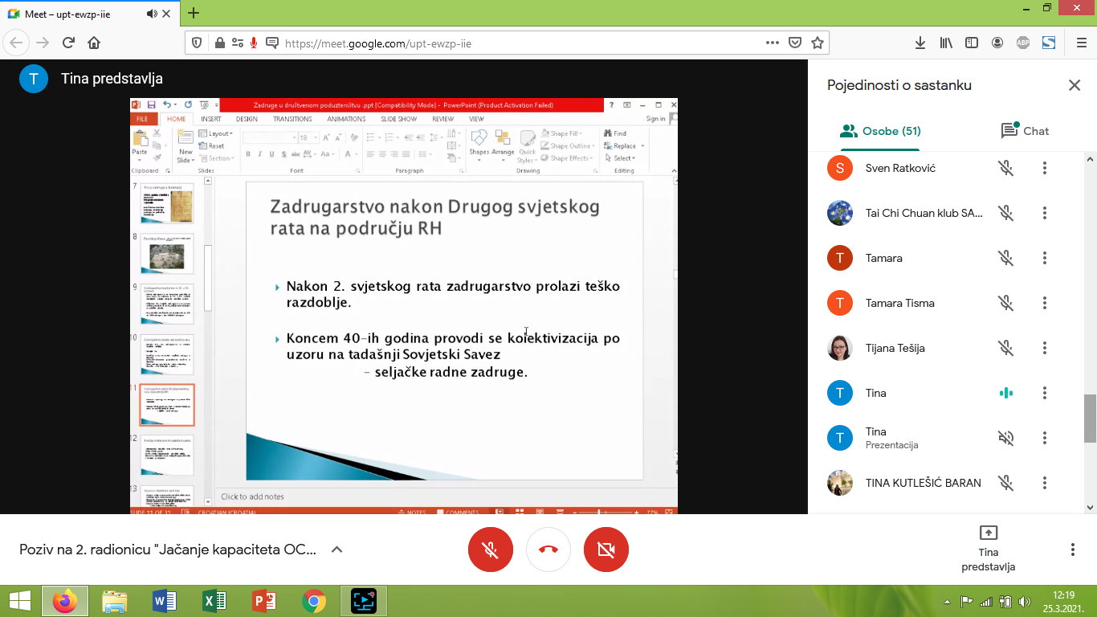Image resolution: width=1097 pixels, height=617 pixels.
Task: Switch to the Chat tab
Action: [x=1025, y=131]
